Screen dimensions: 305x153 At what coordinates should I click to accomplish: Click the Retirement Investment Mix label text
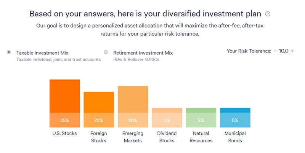(x=143, y=53)
